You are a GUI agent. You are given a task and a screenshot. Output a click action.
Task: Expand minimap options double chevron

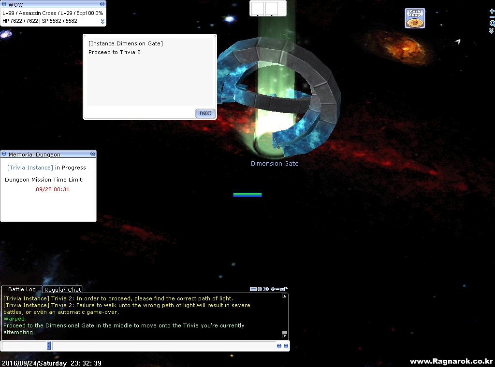click(491, 31)
